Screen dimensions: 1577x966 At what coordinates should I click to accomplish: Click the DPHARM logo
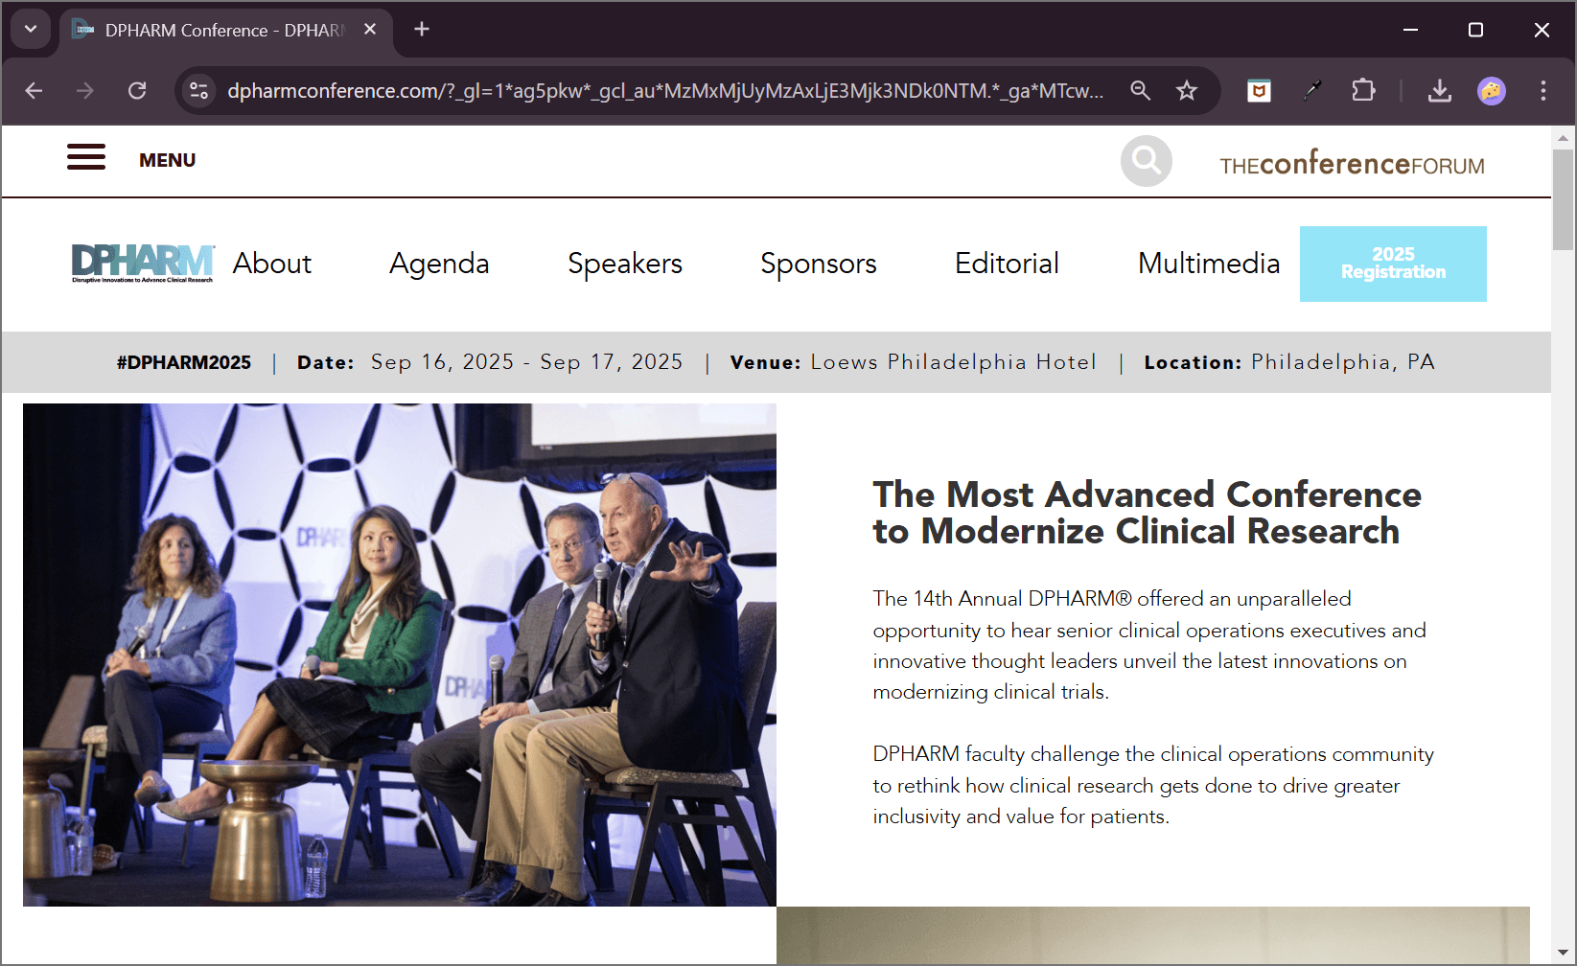pyautogui.click(x=143, y=264)
